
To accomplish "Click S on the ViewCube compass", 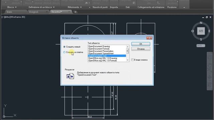I will coord(201,39).
